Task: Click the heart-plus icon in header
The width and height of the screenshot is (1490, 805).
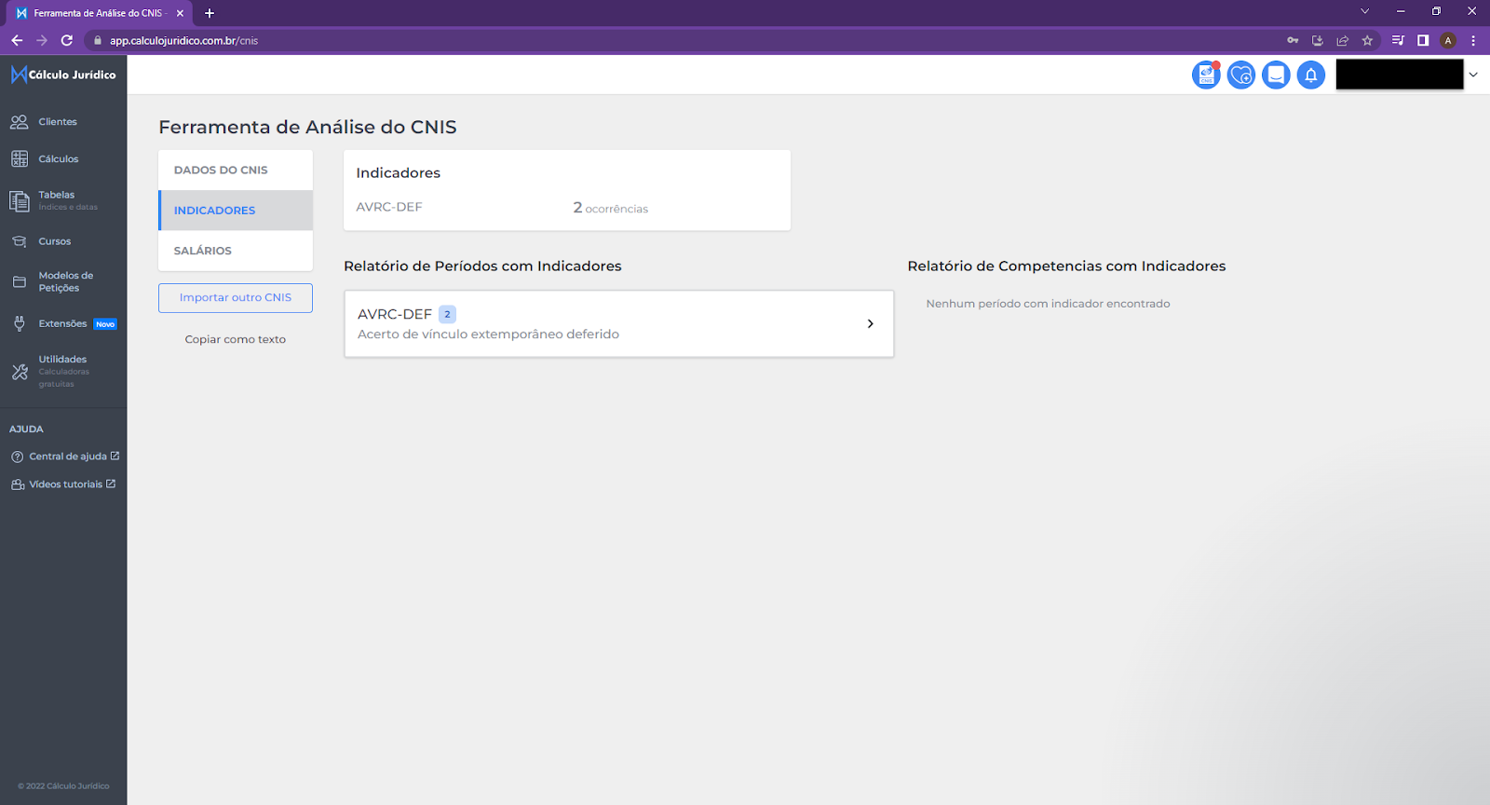Action: coord(1240,75)
